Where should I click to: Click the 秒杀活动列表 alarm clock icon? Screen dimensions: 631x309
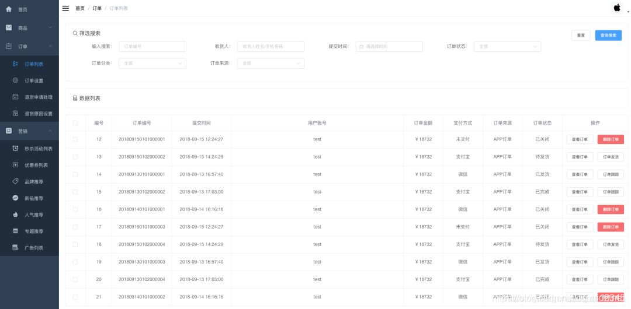click(15, 148)
